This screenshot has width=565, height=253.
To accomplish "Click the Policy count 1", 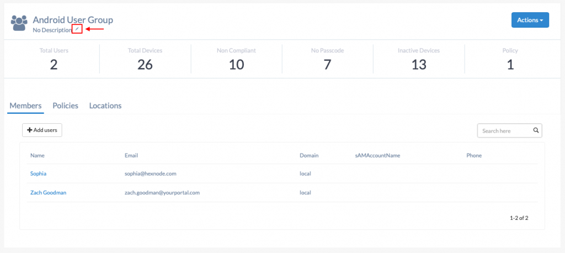I will (x=510, y=65).
